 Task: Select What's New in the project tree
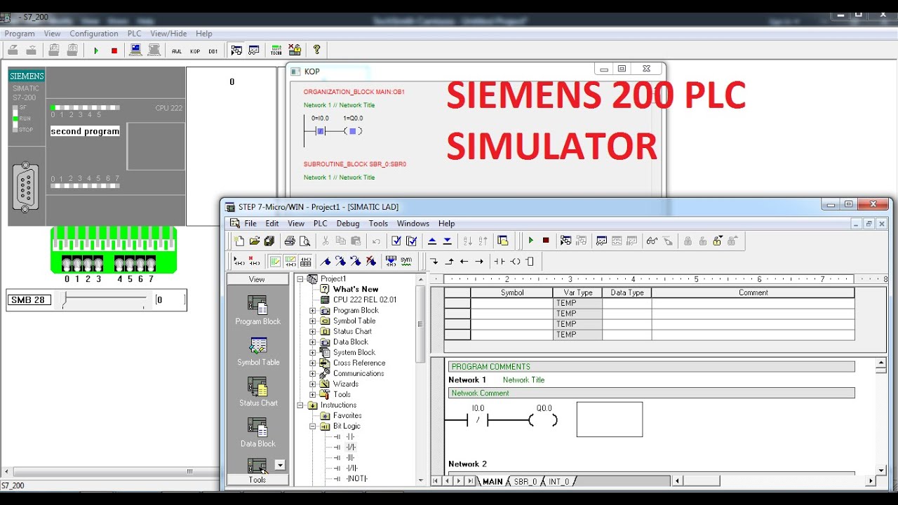click(356, 290)
